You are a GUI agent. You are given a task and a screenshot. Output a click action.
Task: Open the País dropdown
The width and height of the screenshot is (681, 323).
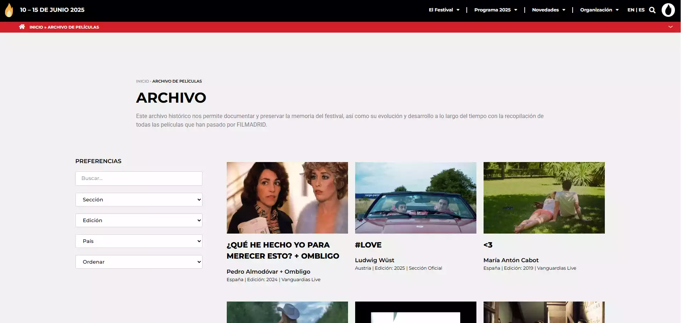[139, 241]
